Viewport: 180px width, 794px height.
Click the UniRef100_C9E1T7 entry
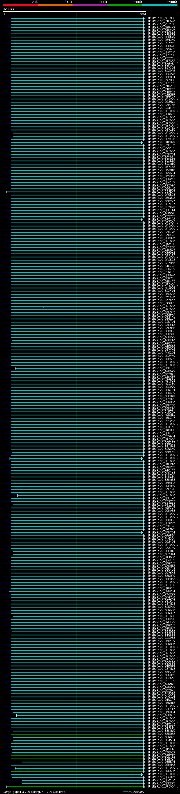[161, 709]
